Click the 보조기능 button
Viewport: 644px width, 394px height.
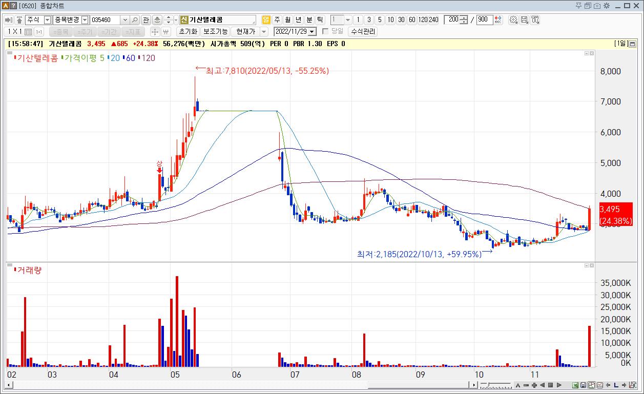pyautogui.click(x=215, y=31)
